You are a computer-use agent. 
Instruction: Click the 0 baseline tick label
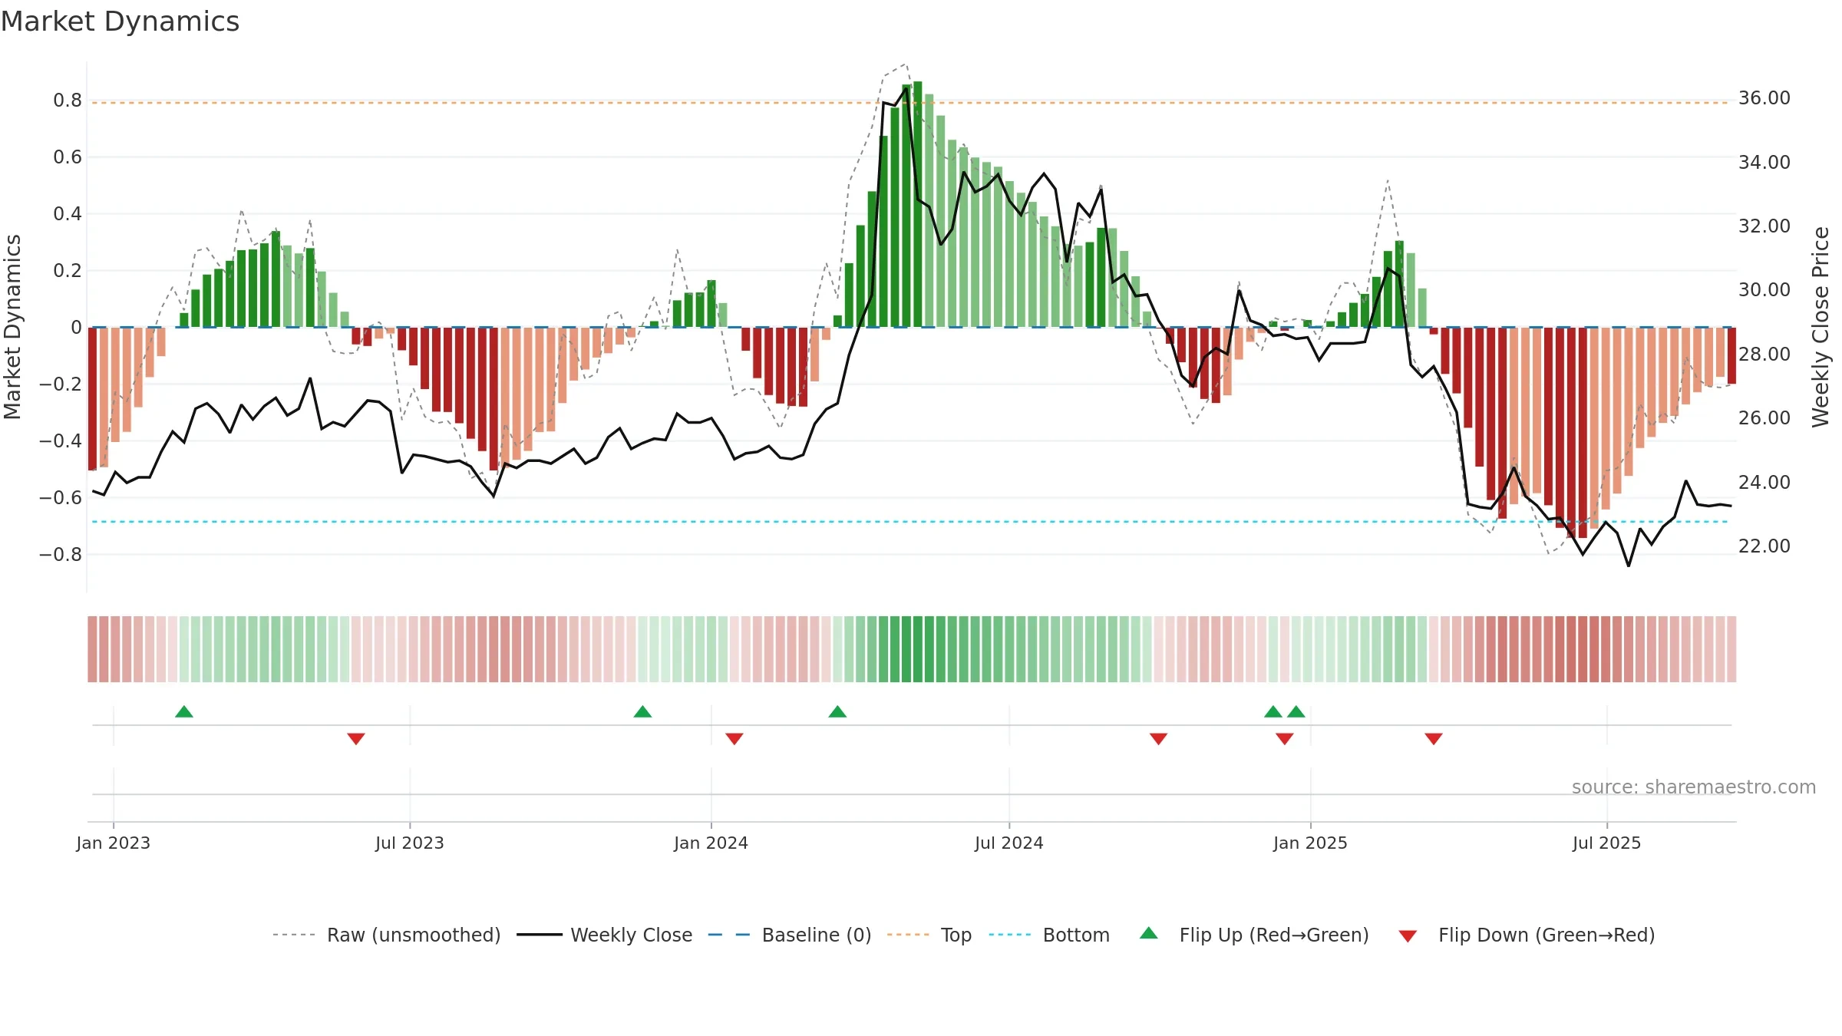coord(76,328)
